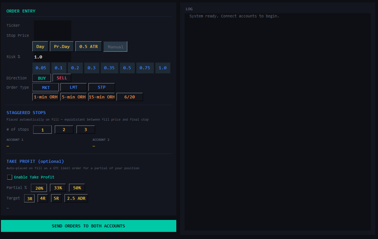The image size is (378, 239).
Task: Choose STP order type
Action: pyautogui.click(x=102, y=87)
